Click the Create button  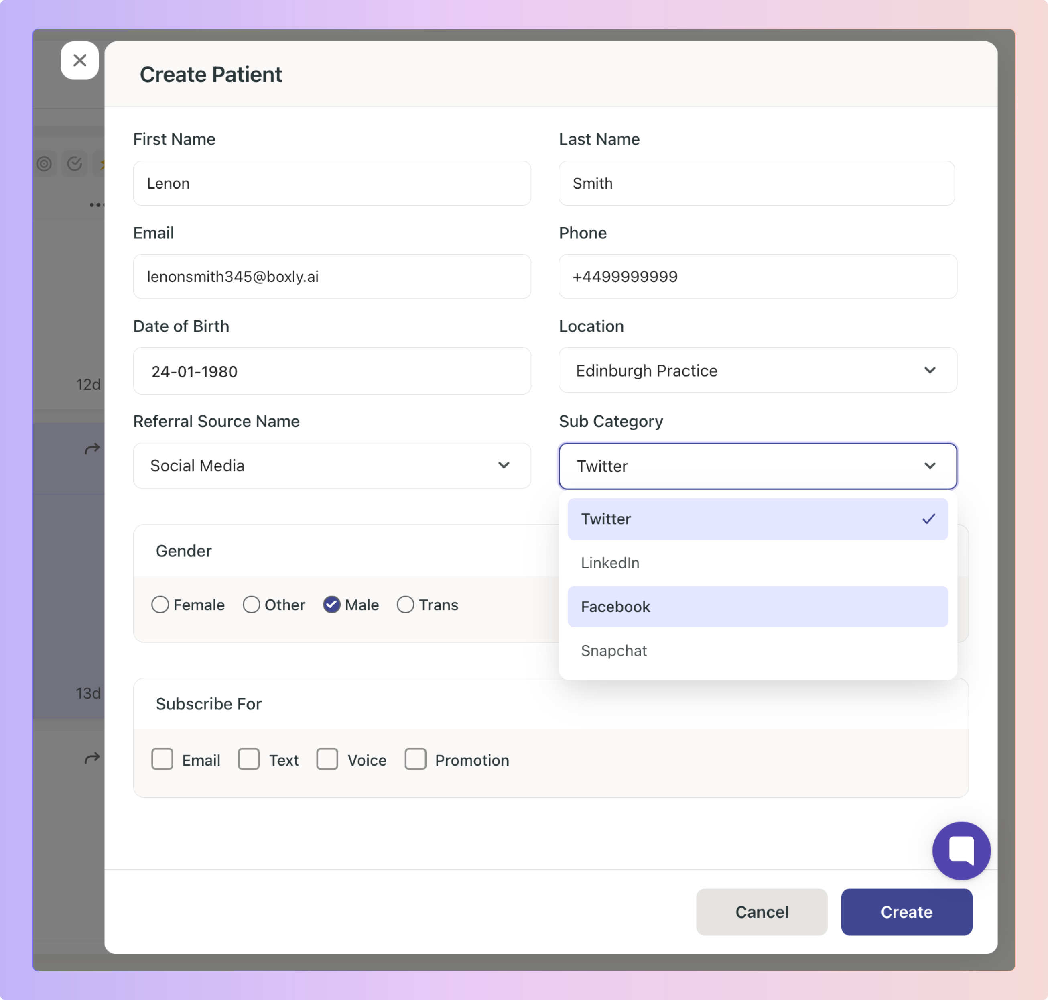(906, 912)
